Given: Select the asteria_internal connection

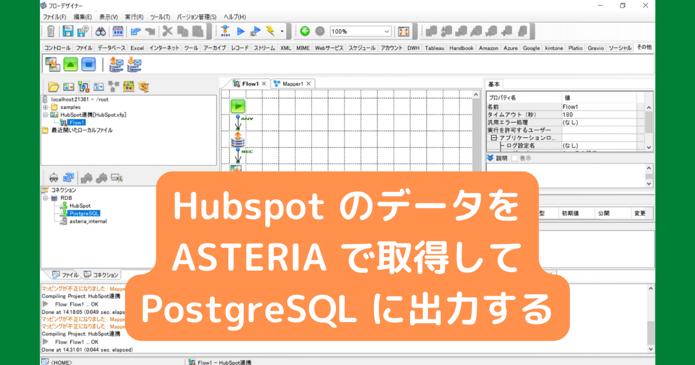Looking at the screenshot, I should click(88, 221).
